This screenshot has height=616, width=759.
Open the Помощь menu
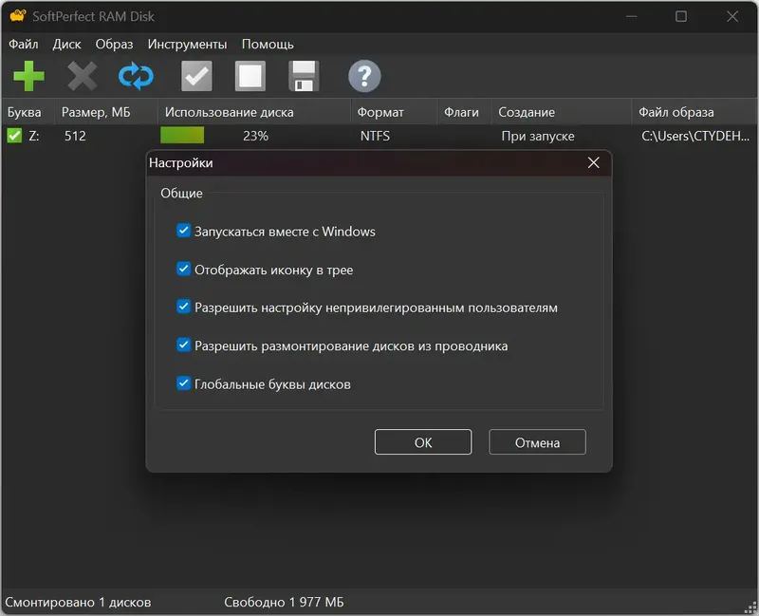coord(268,44)
